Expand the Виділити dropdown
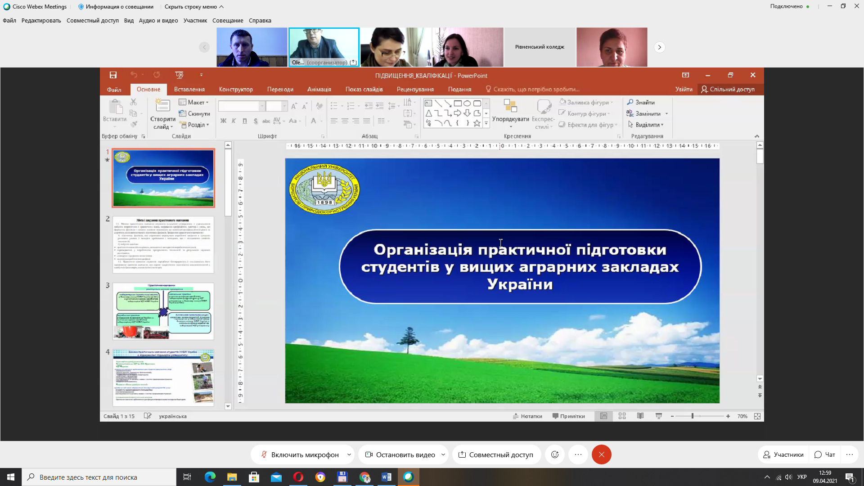This screenshot has height=486, width=864. pos(662,125)
